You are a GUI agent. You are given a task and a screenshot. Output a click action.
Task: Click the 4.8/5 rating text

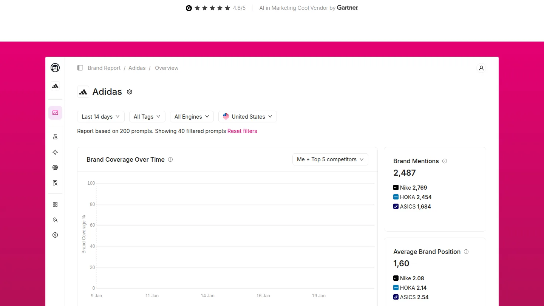pos(239,8)
